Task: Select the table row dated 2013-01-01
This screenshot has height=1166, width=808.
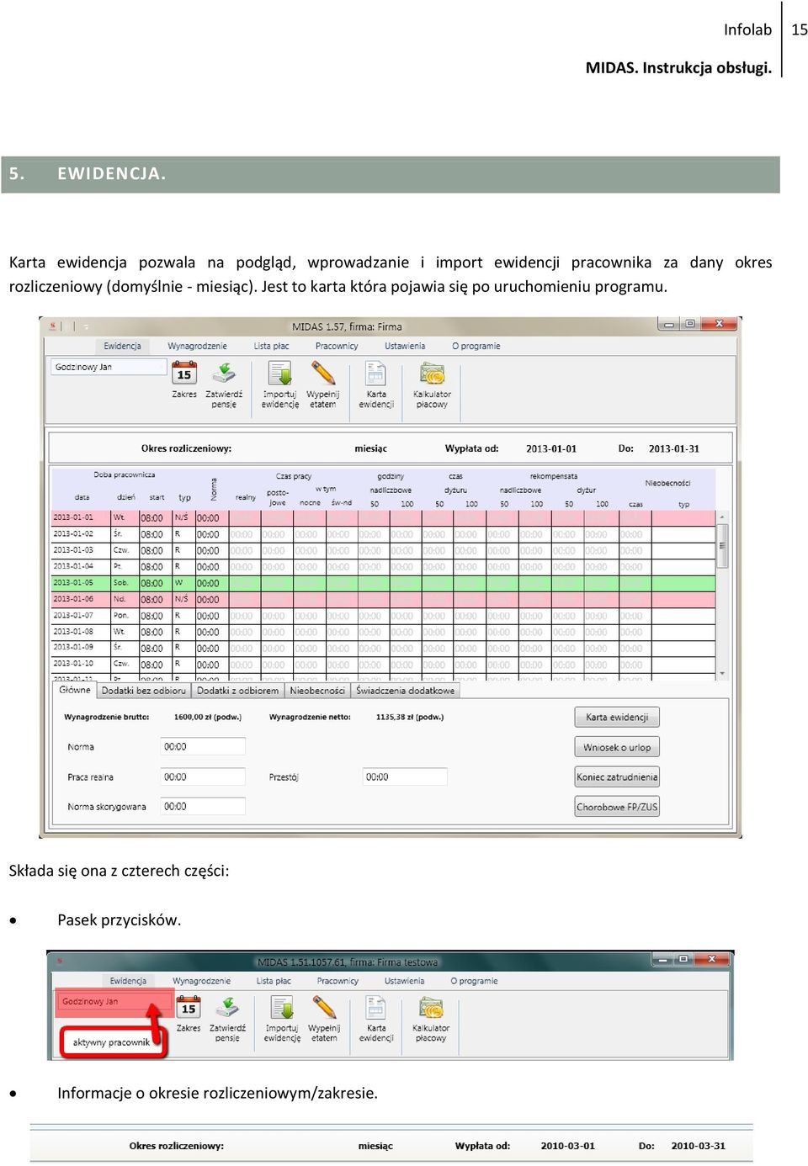Action: coord(384,518)
